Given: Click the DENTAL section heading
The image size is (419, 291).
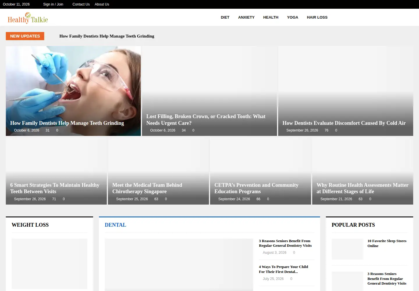Looking at the screenshot, I should click(x=116, y=225).
